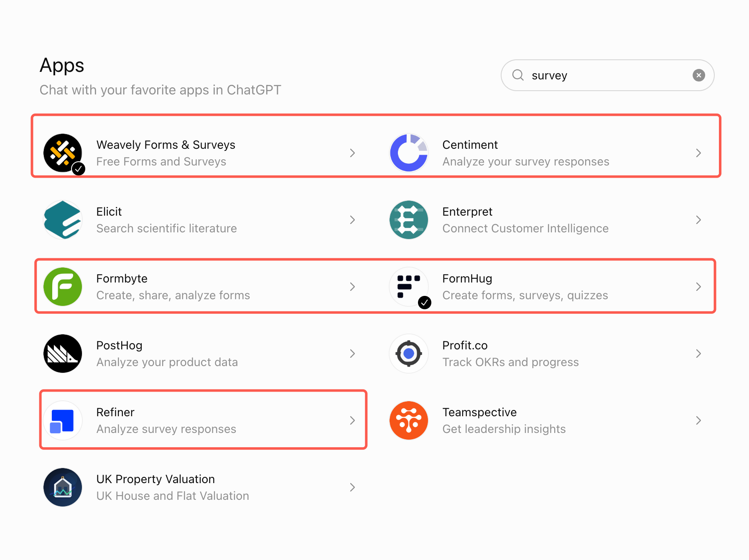Click 'Create forms, surveys, quizzes' text
Viewport: 749px width, 560px height.
[525, 295]
